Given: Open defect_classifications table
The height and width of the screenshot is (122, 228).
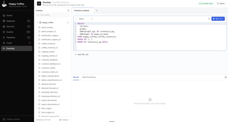Looking at the screenshot, I should coord(50,76).
